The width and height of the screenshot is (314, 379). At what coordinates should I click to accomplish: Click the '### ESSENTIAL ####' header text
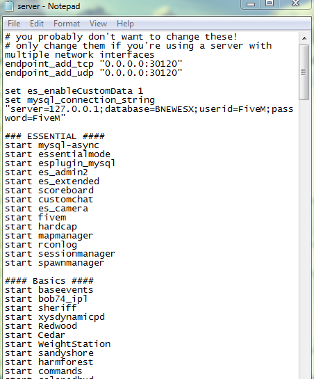[x=55, y=136]
